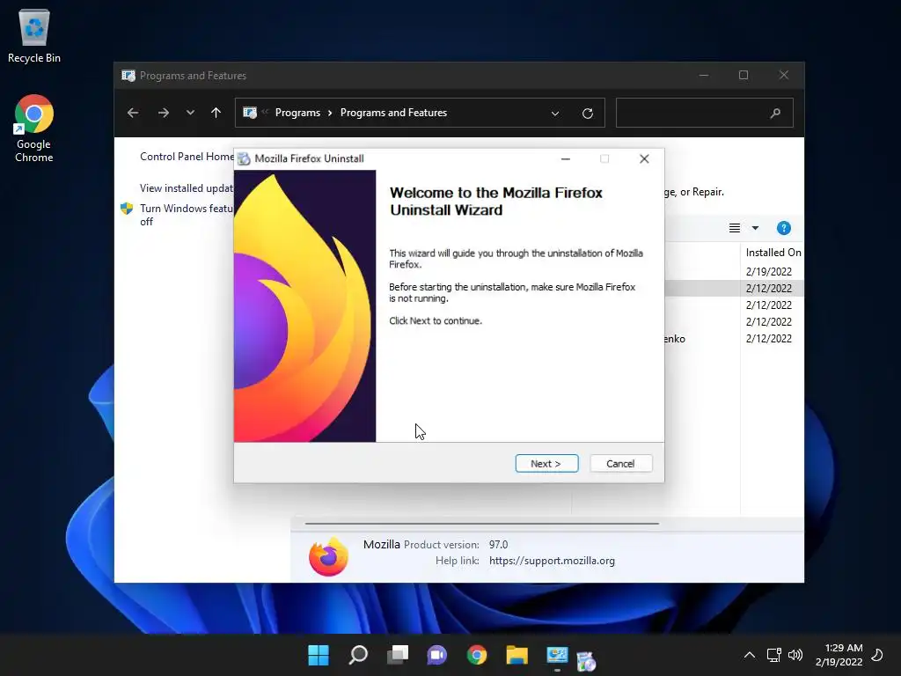The height and width of the screenshot is (676, 901).
Task: Expand more view options dropdown arrow
Action: [x=755, y=228]
